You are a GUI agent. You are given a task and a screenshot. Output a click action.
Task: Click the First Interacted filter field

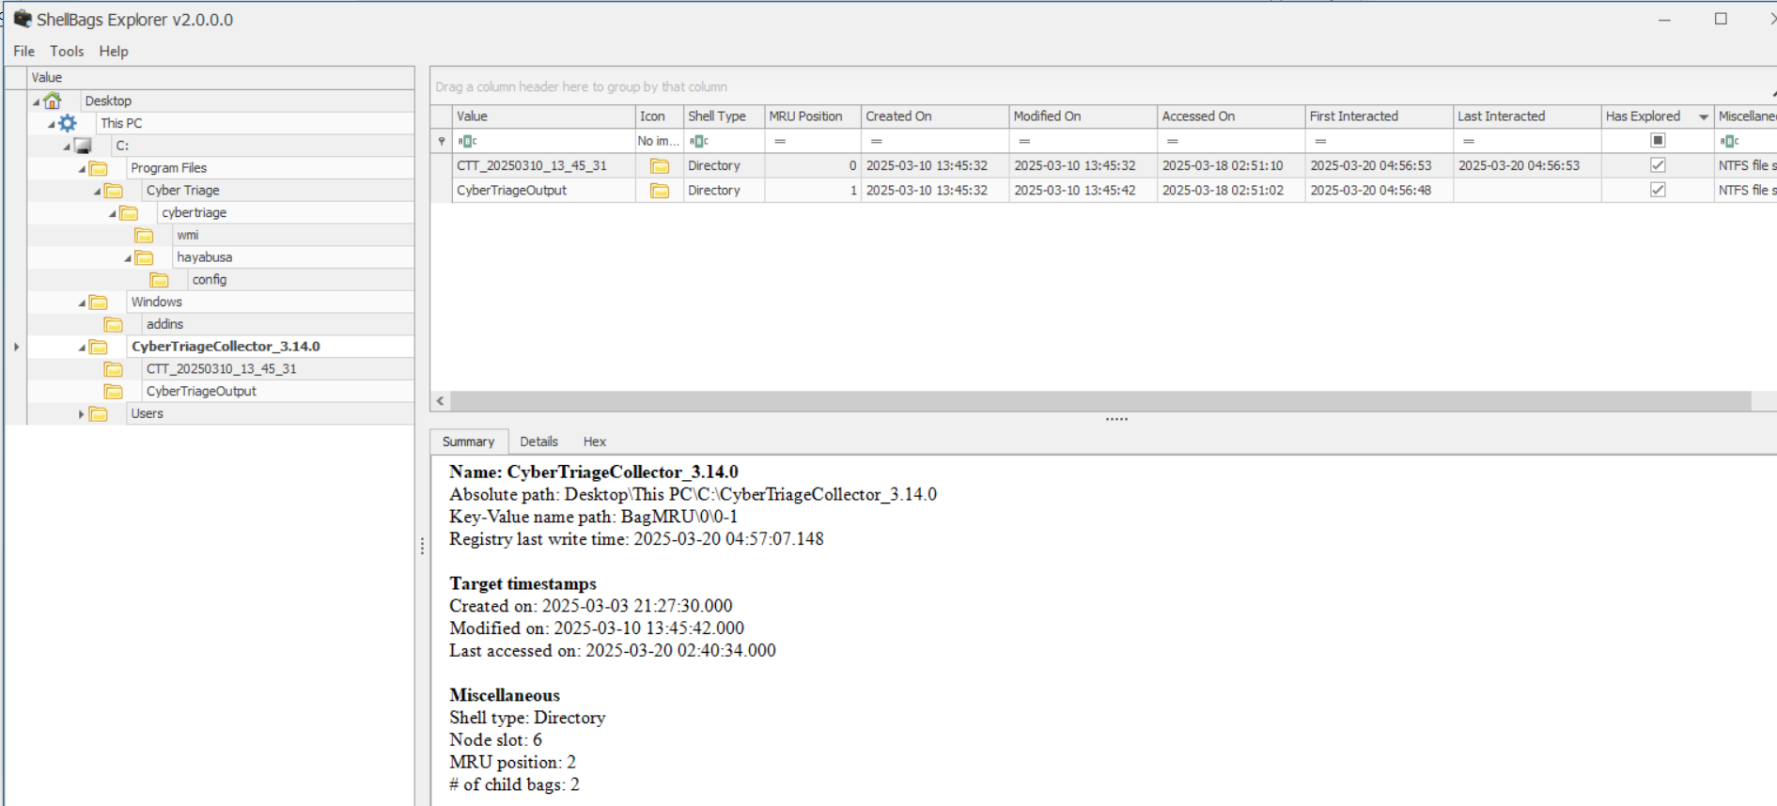(x=1379, y=141)
